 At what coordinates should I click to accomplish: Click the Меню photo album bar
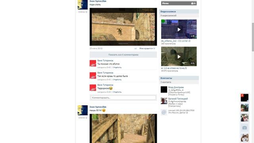(179, 3)
